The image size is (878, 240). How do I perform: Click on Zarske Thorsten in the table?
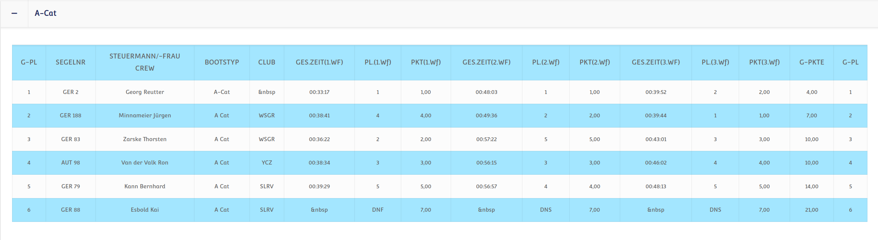coord(145,139)
